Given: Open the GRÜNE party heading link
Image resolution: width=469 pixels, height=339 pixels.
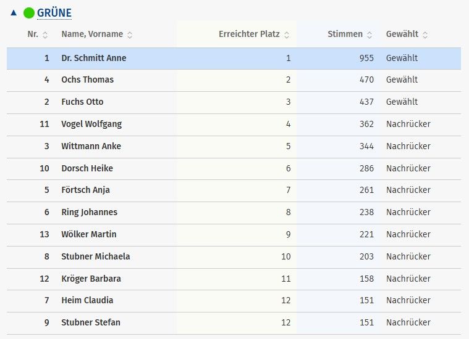Looking at the screenshot, I should point(54,13).
